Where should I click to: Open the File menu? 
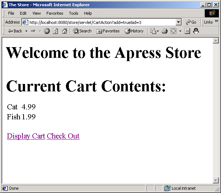(11, 13)
